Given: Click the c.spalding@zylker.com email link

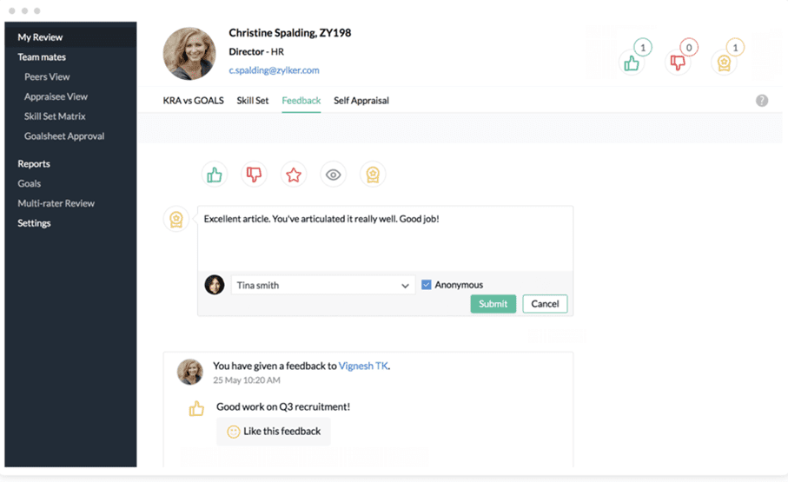Looking at the screenshot, I should (x=274, y=70).
